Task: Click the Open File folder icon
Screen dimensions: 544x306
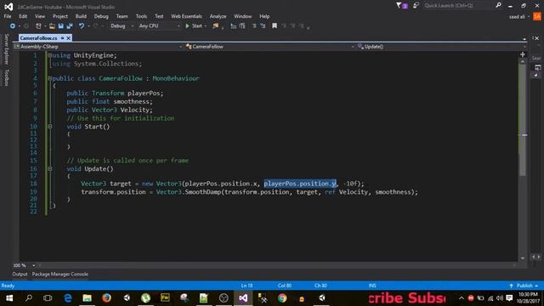Action: point(52,26)
